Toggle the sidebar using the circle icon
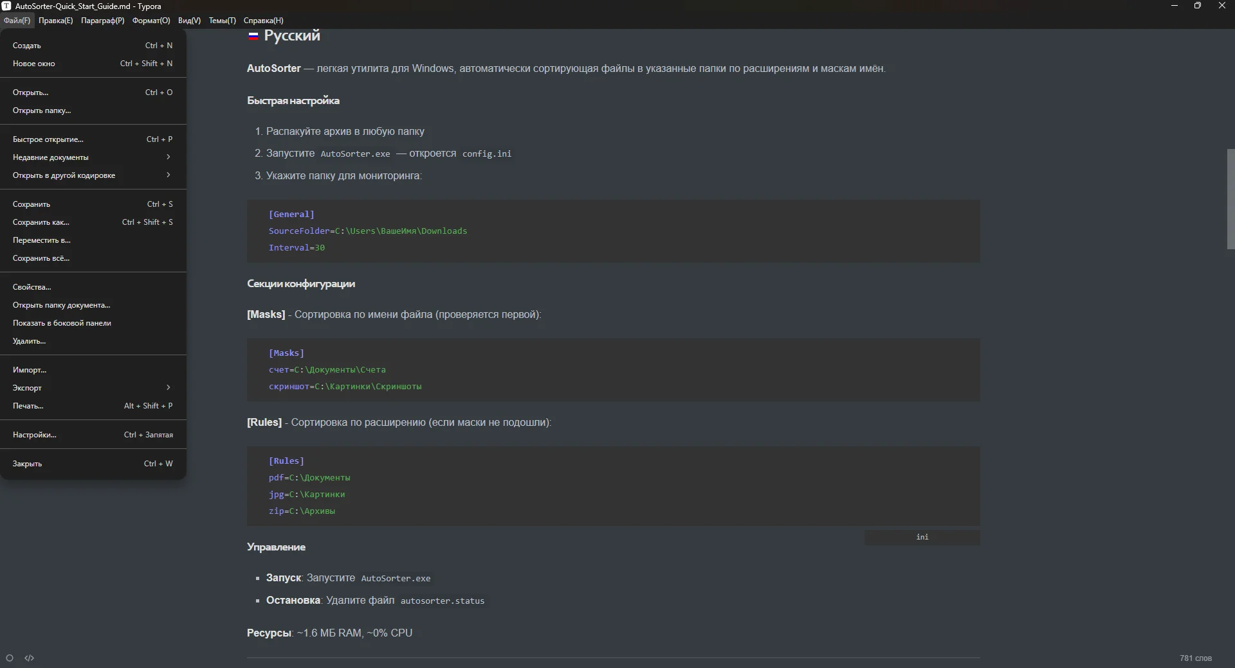Viewport: 1235px width, 668px height. point(10,658)
